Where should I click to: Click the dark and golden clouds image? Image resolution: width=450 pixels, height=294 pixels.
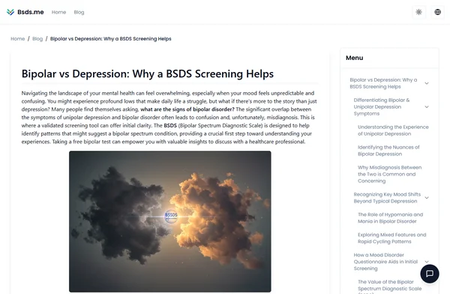click(x=170, y=221)
